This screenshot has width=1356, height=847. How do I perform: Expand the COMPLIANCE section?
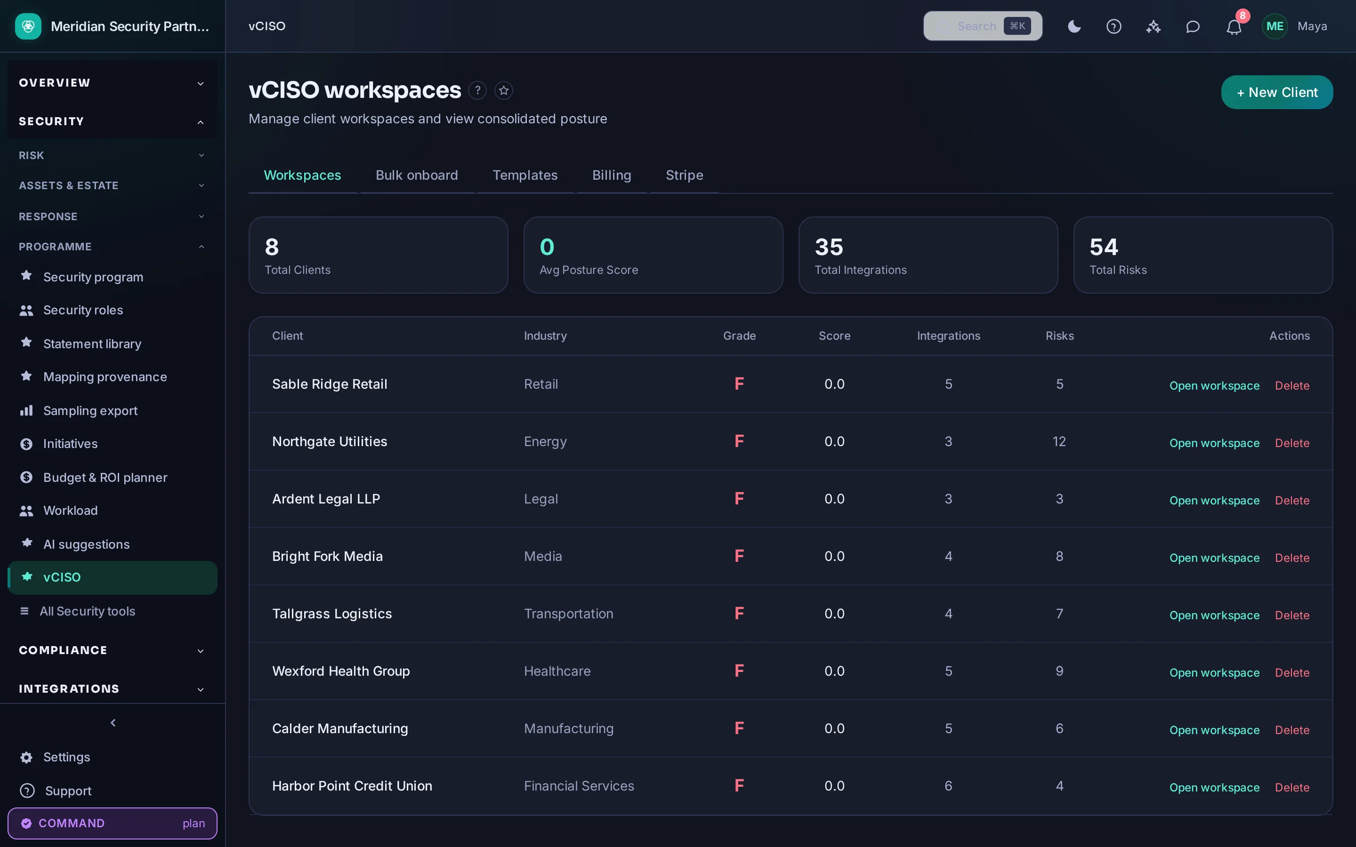[112, 650]
